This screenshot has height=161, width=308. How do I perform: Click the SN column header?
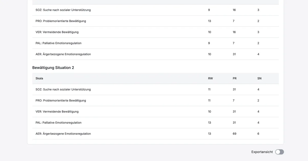[x=259, y=78]
